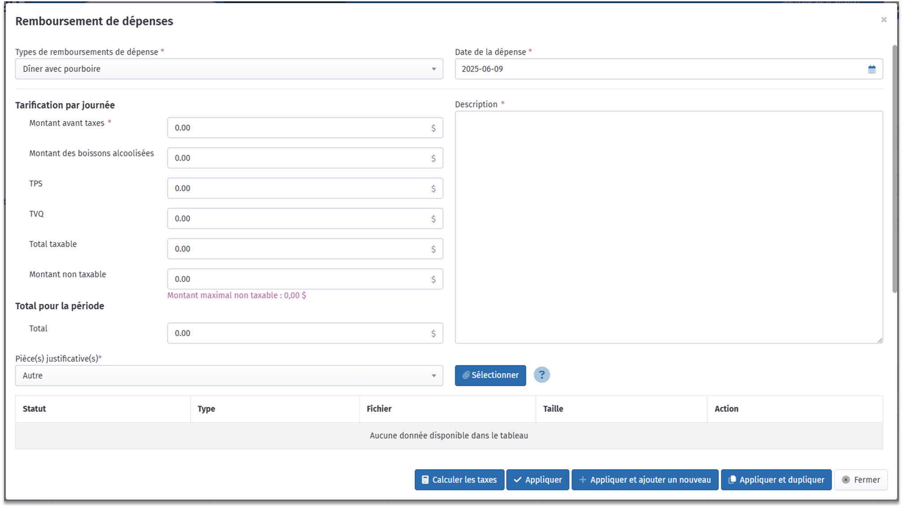Open Types de remboursements de dépense dropdown
The height and width of the screenshot is (508, 903).
tap(229, 69)
